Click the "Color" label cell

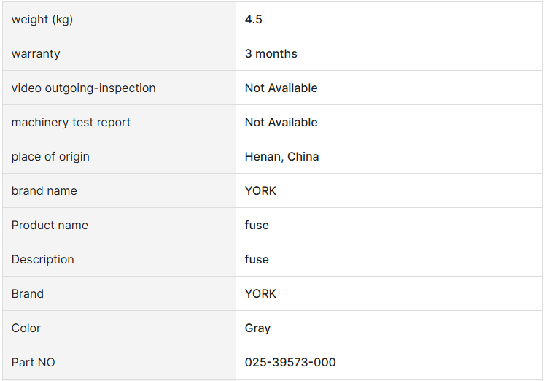click(x=26, y=328)
